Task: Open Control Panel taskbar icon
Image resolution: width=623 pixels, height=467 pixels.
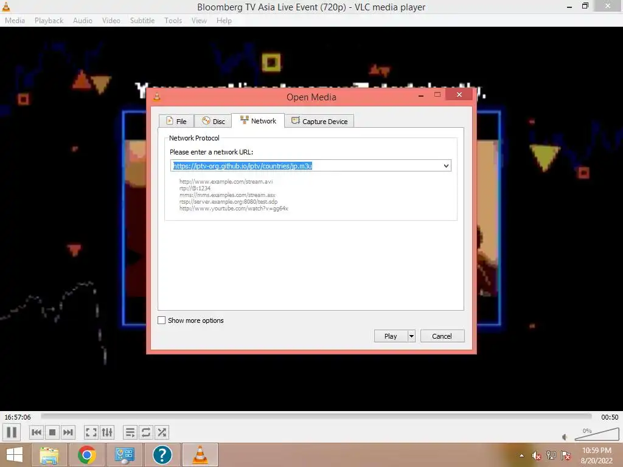Action: (x=124, y=455)
